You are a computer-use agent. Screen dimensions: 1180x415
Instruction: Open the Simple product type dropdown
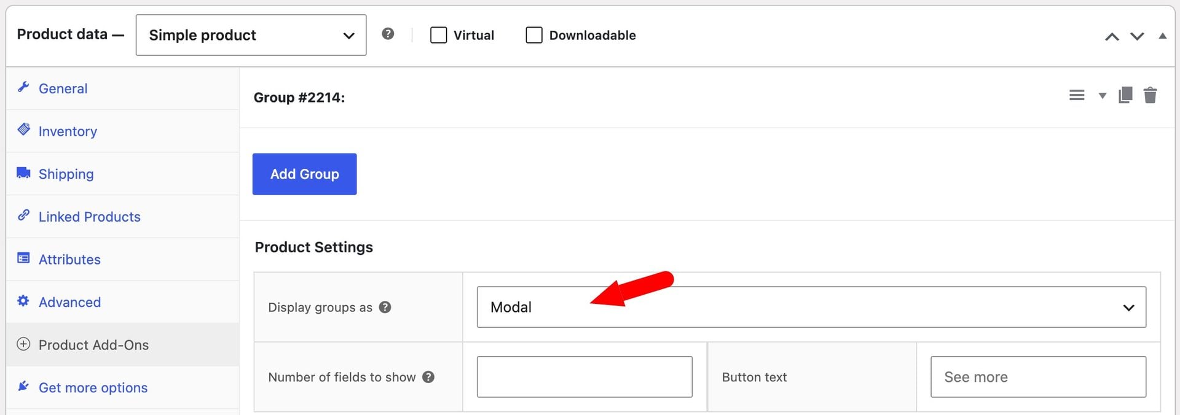[251, 35]
